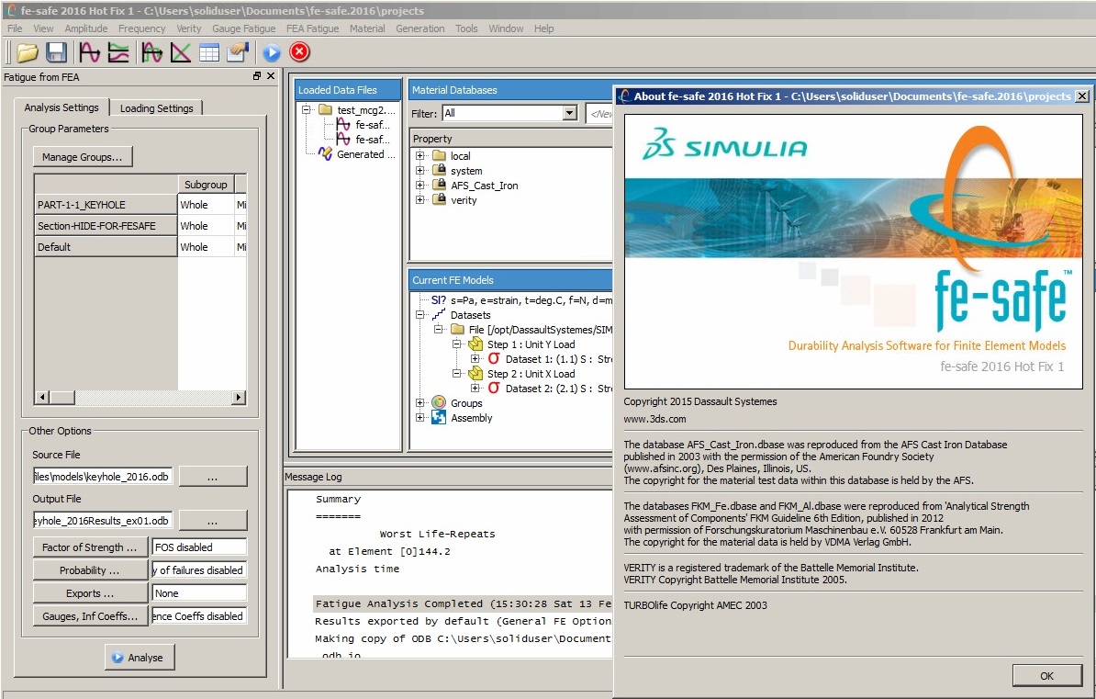This screenshot has width=1096, height=699.
Task: Click the second fe-saf signal file icon
Action: pos(343,140)
